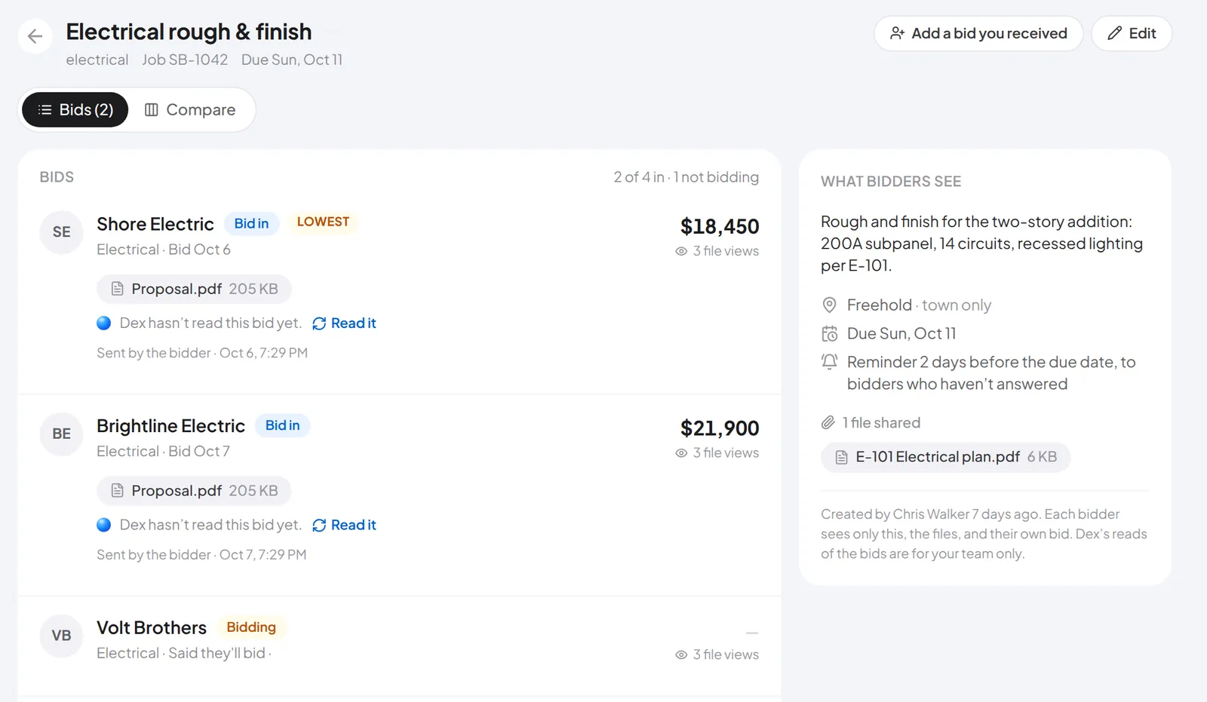This screenshot has width=1207, height=702.
Task: Click the $21,900 bid amount
Action: click(720, 428)
